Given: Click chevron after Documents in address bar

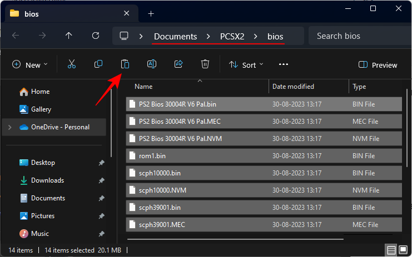Looking at the screenshot, I should point(209,36).
